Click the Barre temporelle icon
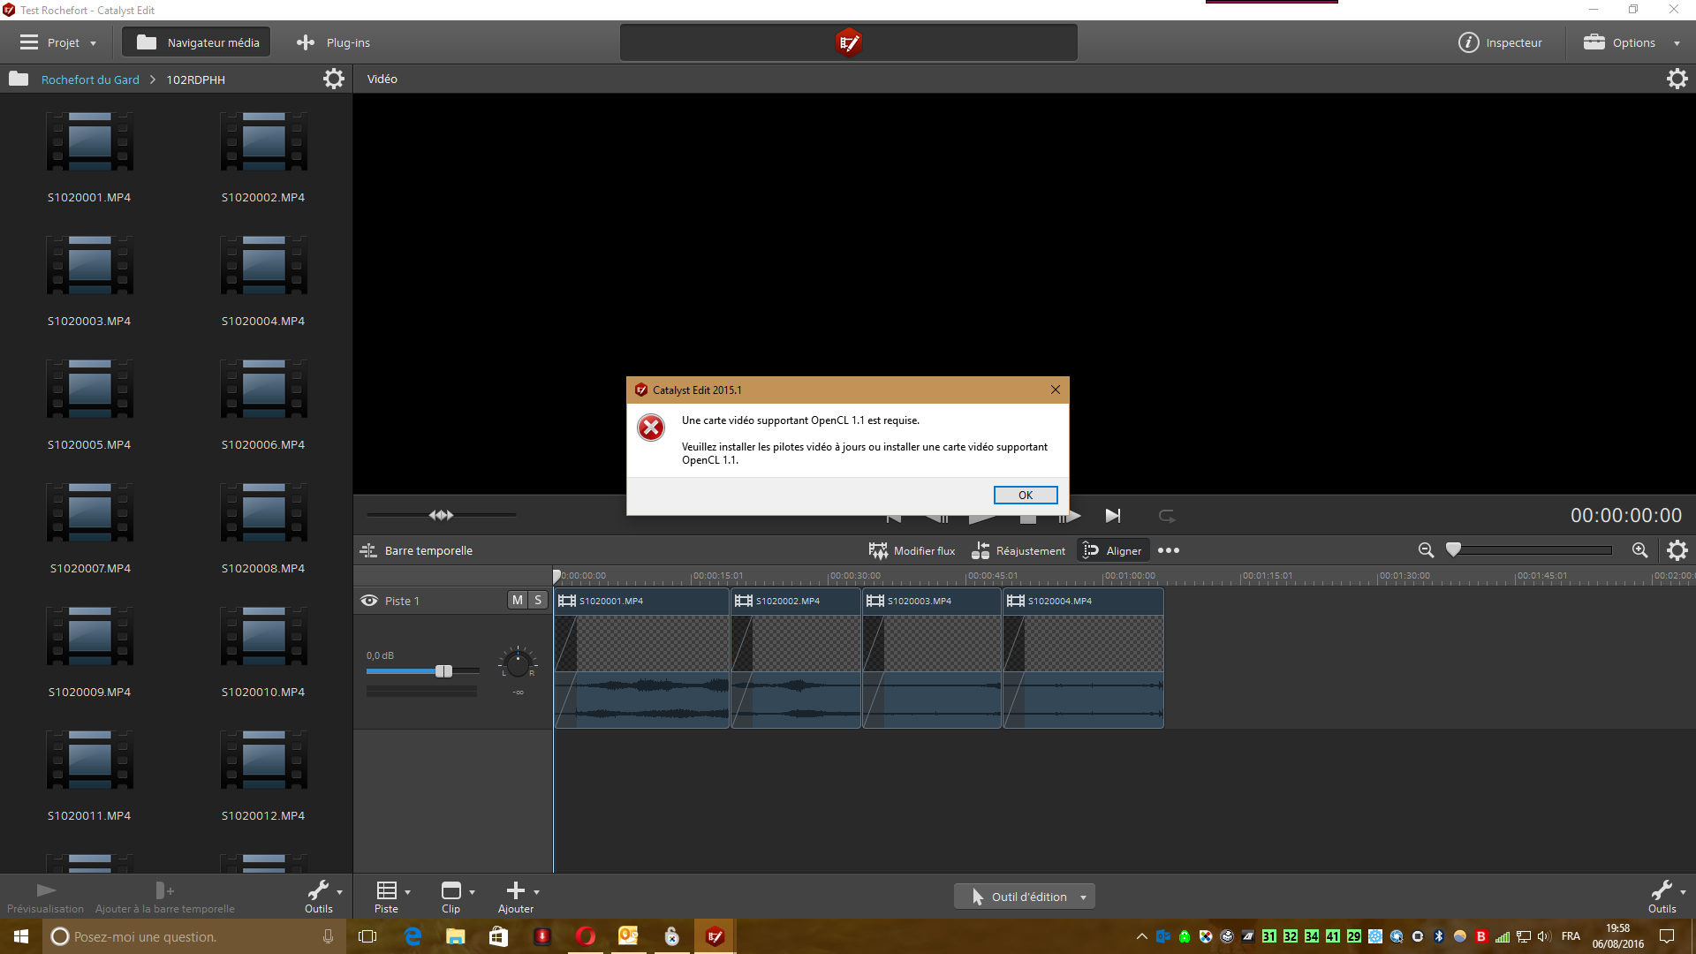This screenshot has height=954, width=1696. [x=368, y=550]
